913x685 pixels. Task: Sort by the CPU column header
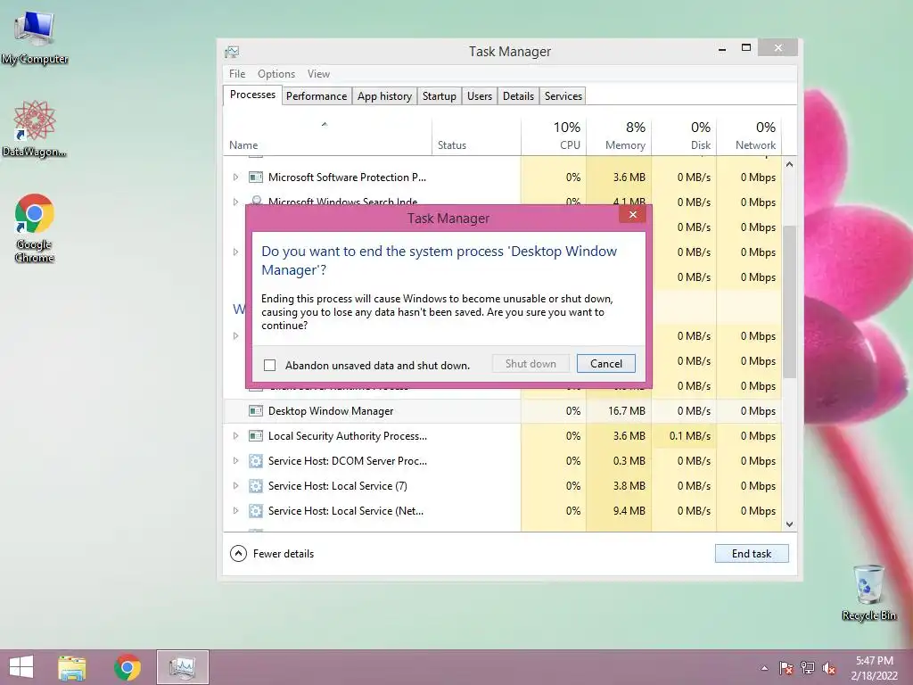tap(554, 136)
